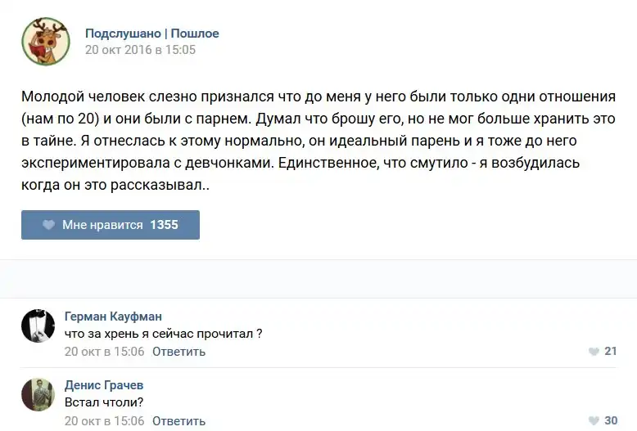Like Герман Кауфман's comment with heart icon
This screenshot has height=431, width=637.
(x=594, y=352)
